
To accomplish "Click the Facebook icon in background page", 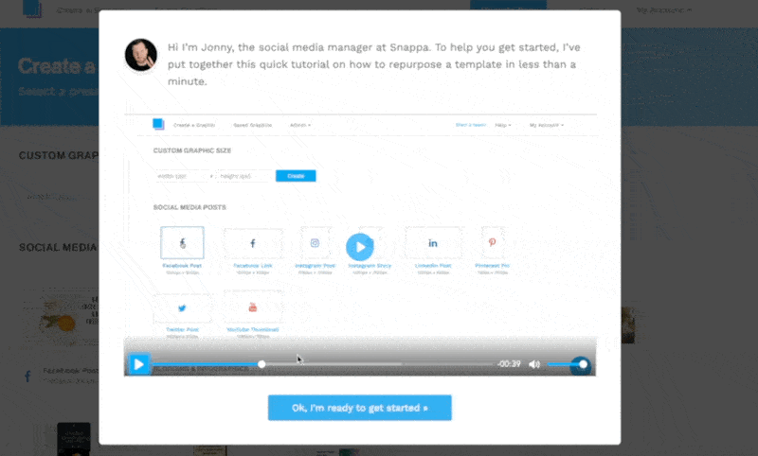I will click(x=27, y=377).
